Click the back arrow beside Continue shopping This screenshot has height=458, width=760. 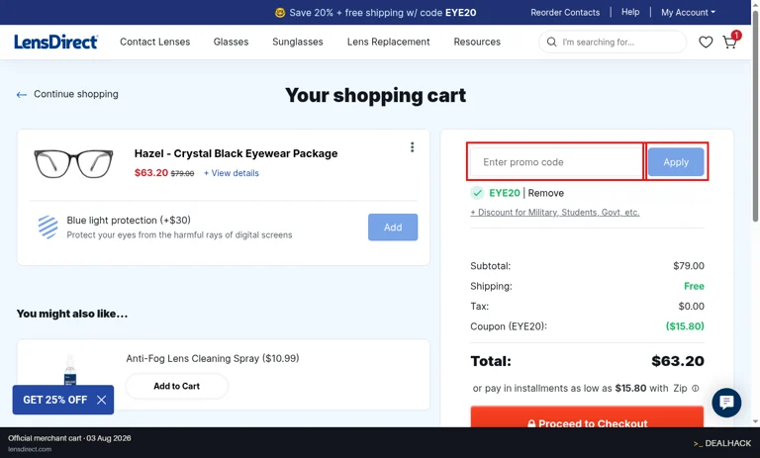click(x=22, y=95)
